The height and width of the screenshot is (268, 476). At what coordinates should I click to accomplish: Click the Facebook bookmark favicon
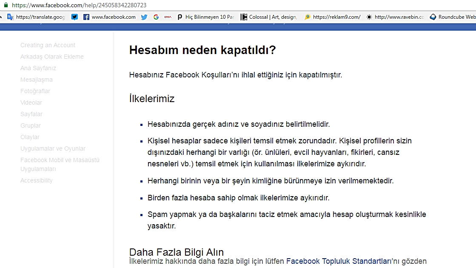pyautogui.click(x=86, y=17)
